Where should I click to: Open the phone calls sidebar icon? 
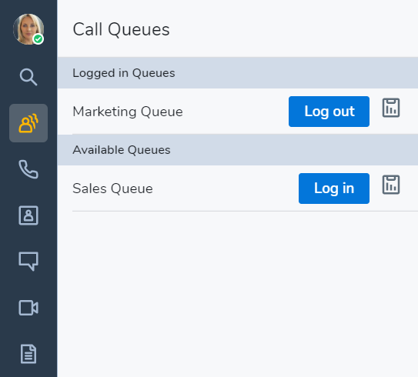28,169
